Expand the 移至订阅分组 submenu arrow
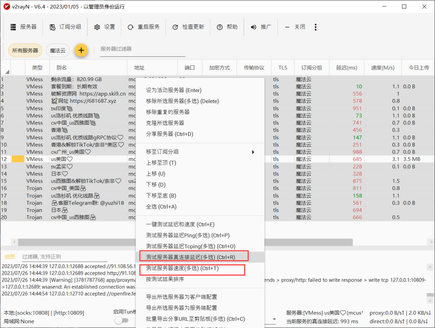The width and height of the screenshot is (435, 328). point(253,152)
